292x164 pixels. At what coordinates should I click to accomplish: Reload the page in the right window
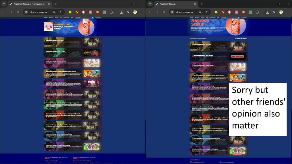pos(164,12)
